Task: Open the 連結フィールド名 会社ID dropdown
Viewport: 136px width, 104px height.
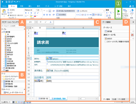Action: 133,39
